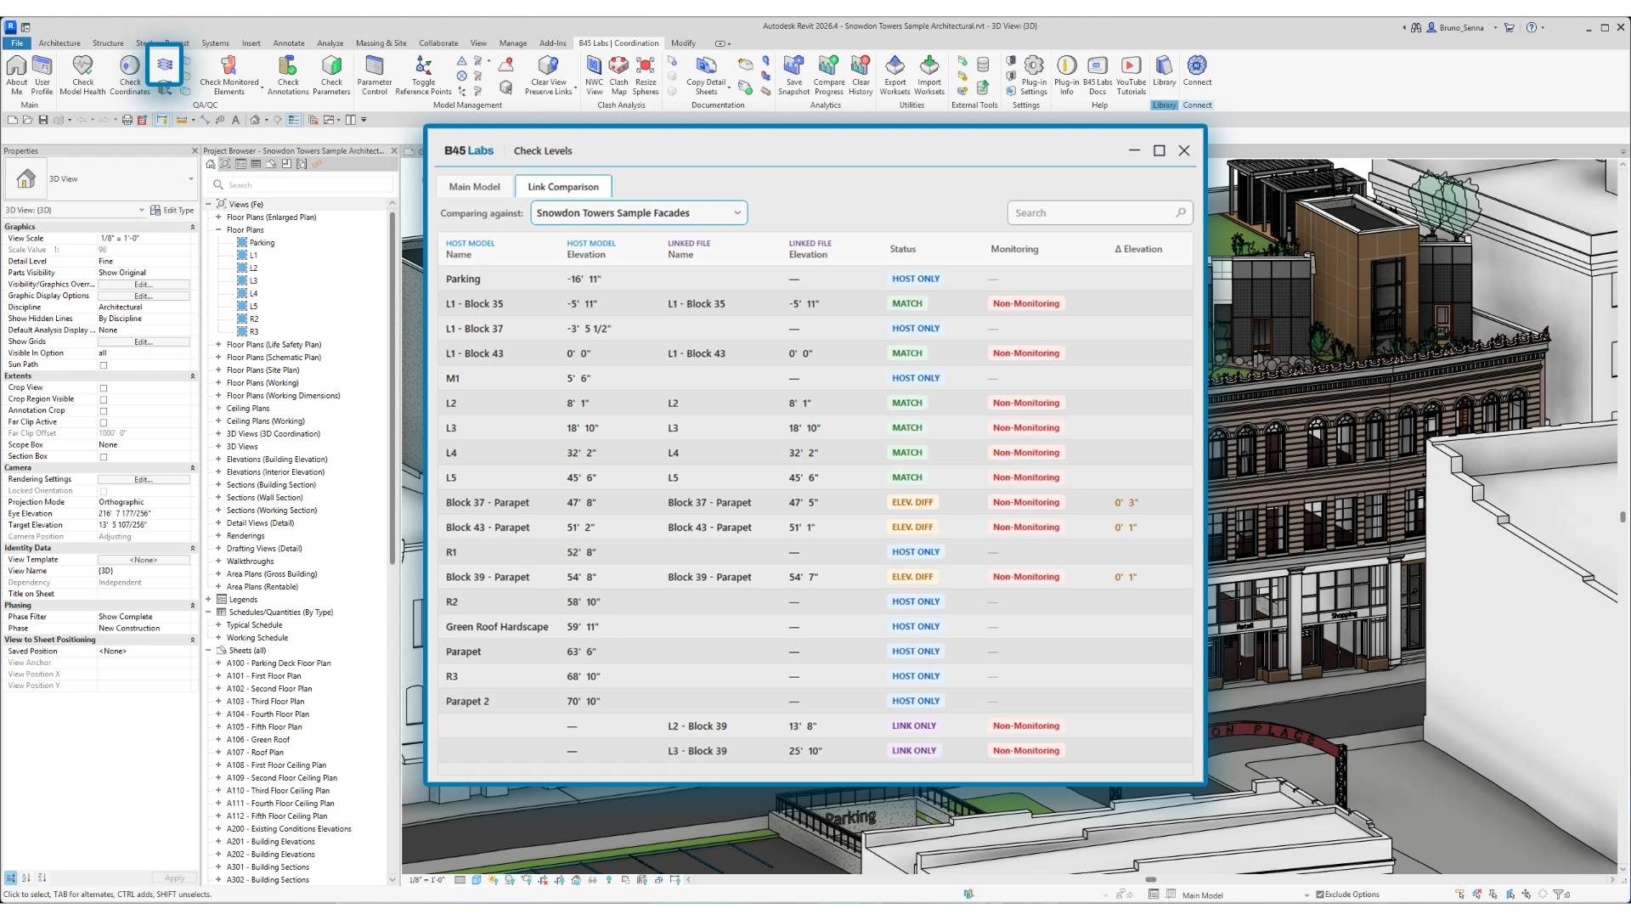Tick the Crop View checkbox
Image resolution: width=1631 pixels, height=920 pixels.
104,388
